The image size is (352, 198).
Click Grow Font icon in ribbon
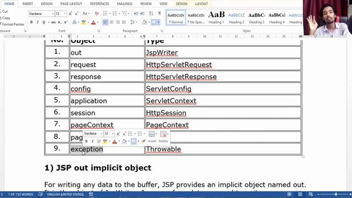(70, 14)
